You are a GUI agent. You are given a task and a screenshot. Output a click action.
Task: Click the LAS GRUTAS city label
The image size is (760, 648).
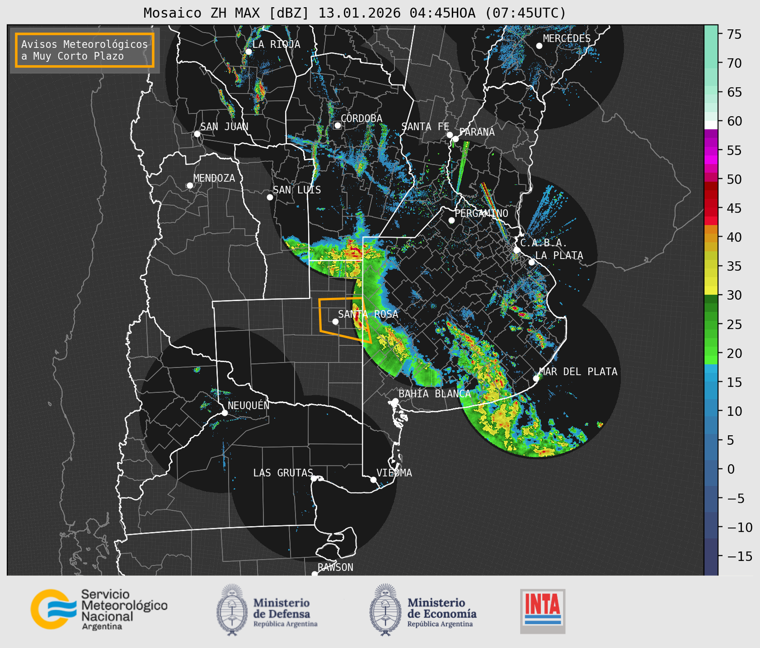283,473
